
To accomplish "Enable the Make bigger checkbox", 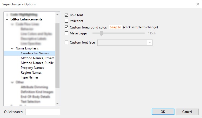I will click(x=66, y=33).
